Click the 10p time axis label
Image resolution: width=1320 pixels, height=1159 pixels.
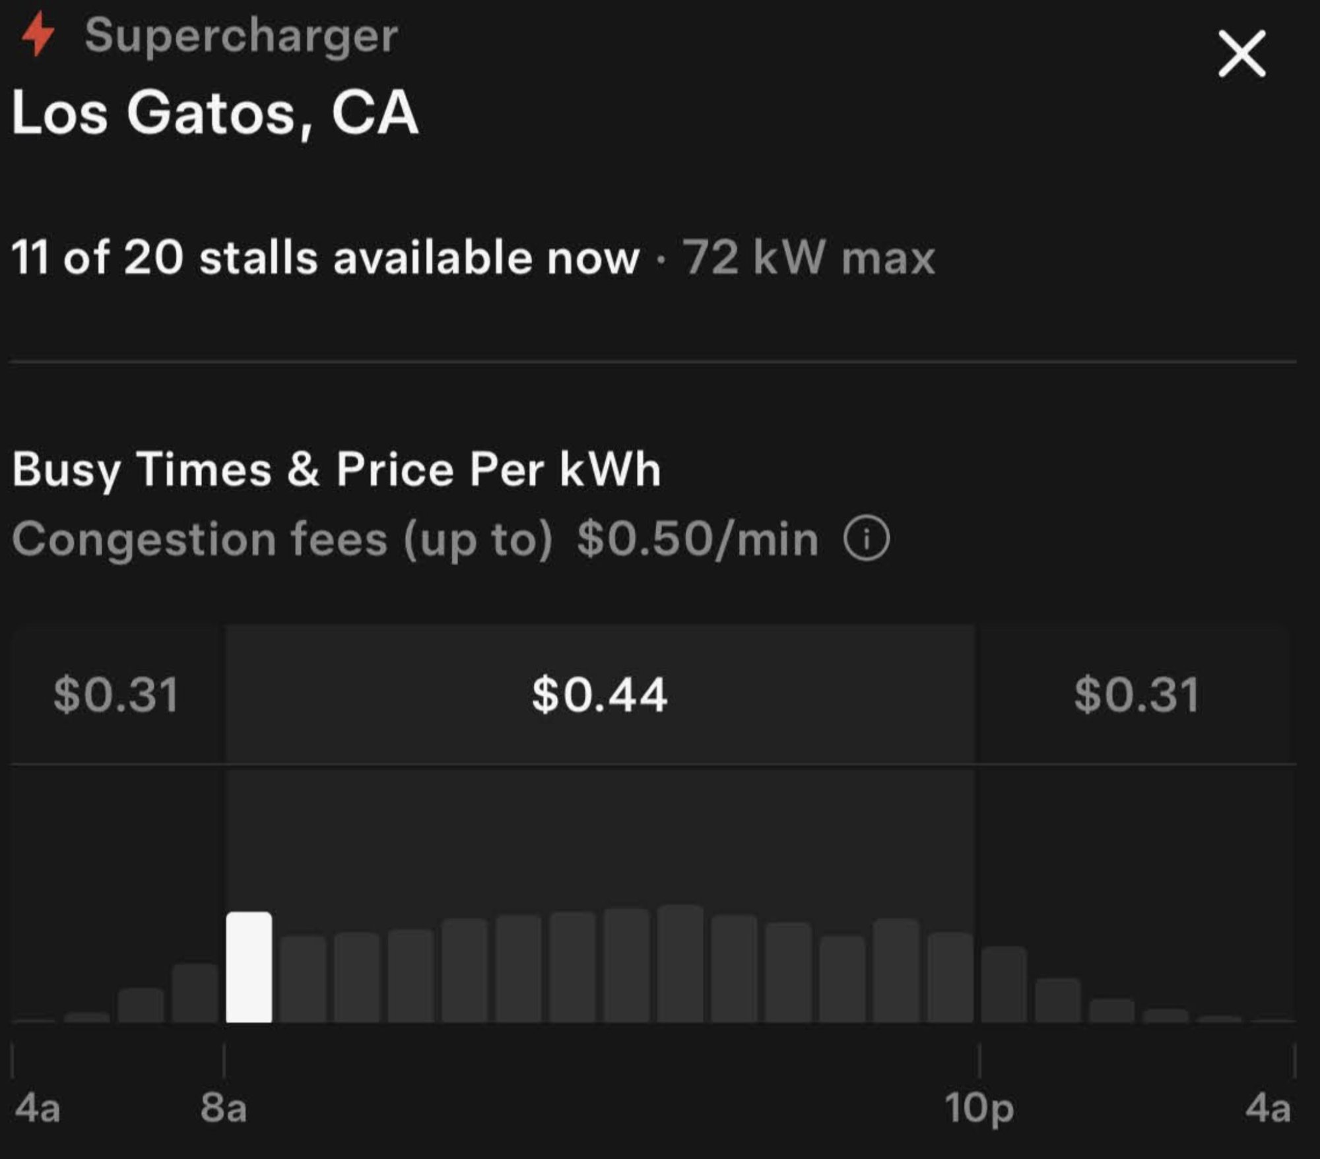coord(979,1107)
